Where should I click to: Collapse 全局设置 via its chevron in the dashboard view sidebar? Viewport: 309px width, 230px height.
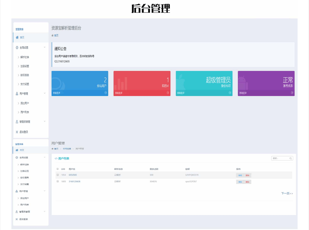click(45, 47)
